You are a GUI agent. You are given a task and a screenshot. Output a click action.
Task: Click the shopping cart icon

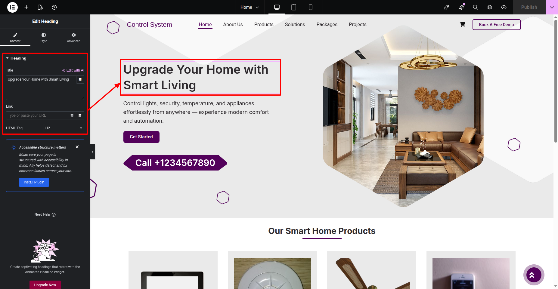(463, 24)
